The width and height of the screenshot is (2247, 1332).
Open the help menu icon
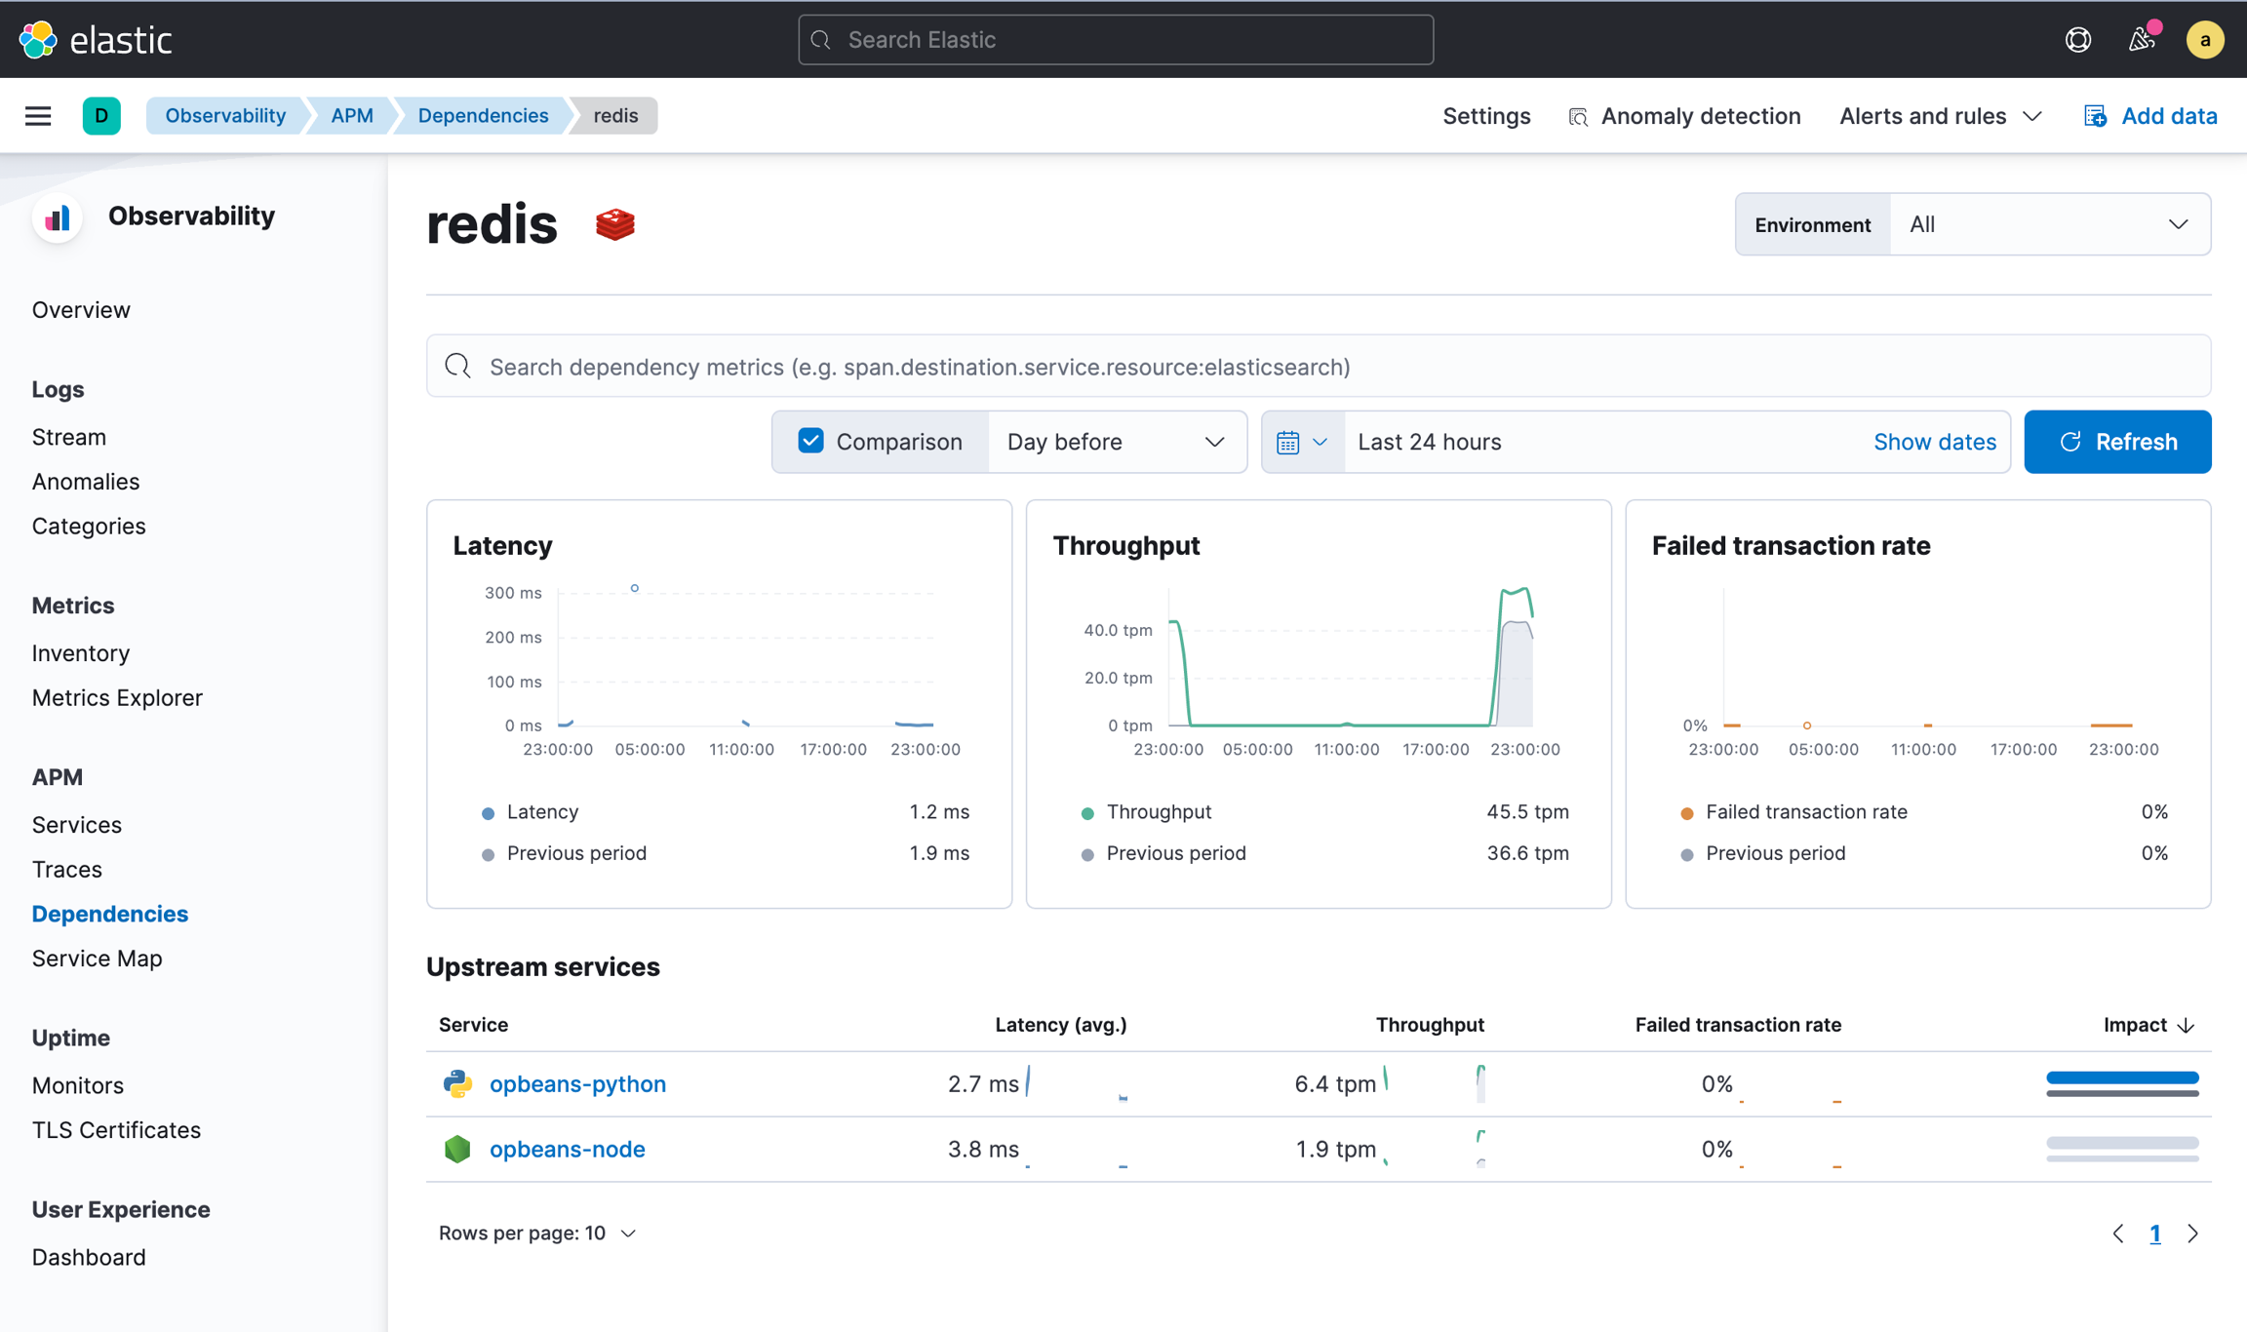point(2077,40)
